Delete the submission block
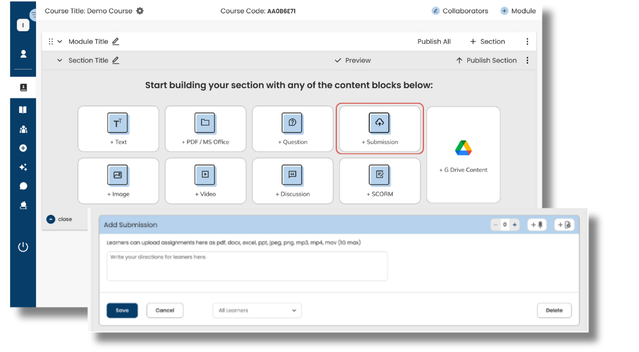Viewport: 639px width, 352px height. 554,311
